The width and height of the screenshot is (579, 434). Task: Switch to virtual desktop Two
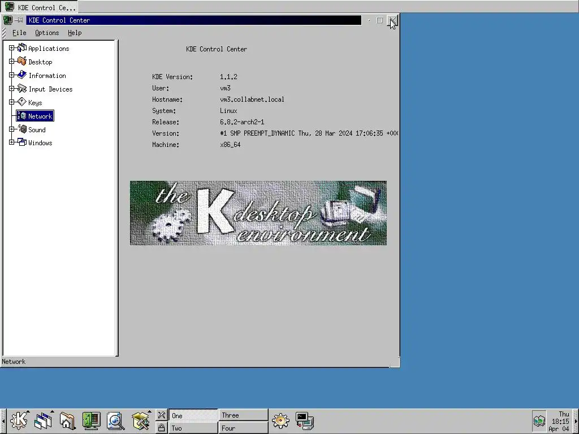click(193, 428)
